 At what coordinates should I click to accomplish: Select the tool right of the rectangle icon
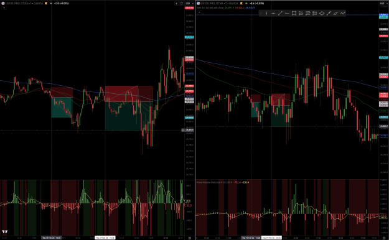301,14
